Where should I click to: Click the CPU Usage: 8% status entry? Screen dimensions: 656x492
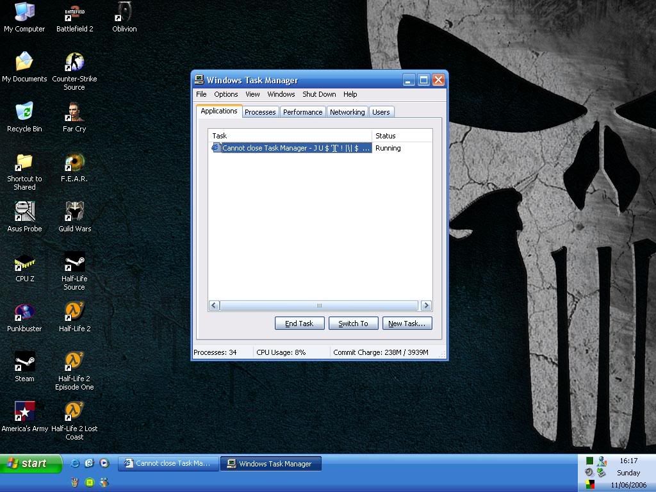[291, 352]
